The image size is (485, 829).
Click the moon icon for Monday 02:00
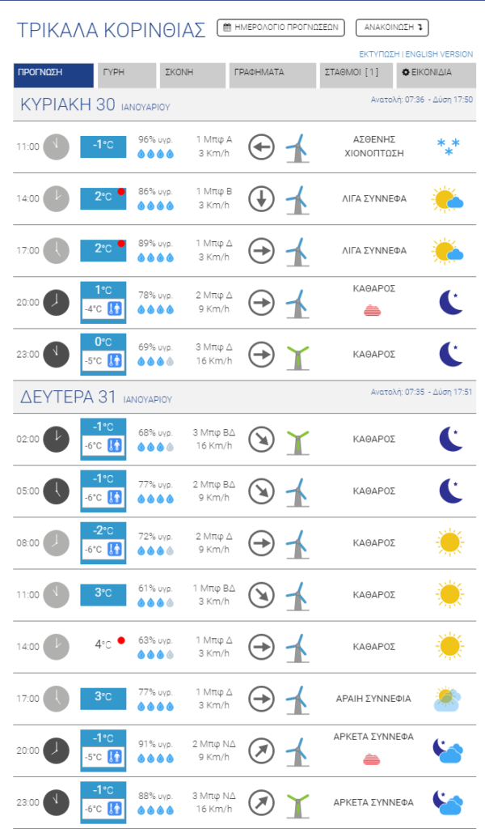[451, 440]
